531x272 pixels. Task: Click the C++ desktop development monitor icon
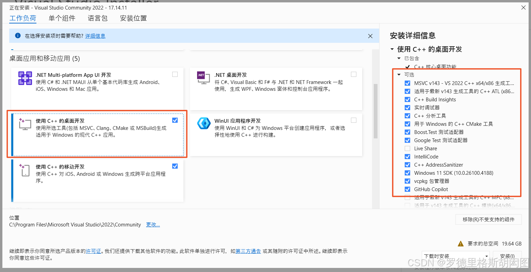point(25,124)
